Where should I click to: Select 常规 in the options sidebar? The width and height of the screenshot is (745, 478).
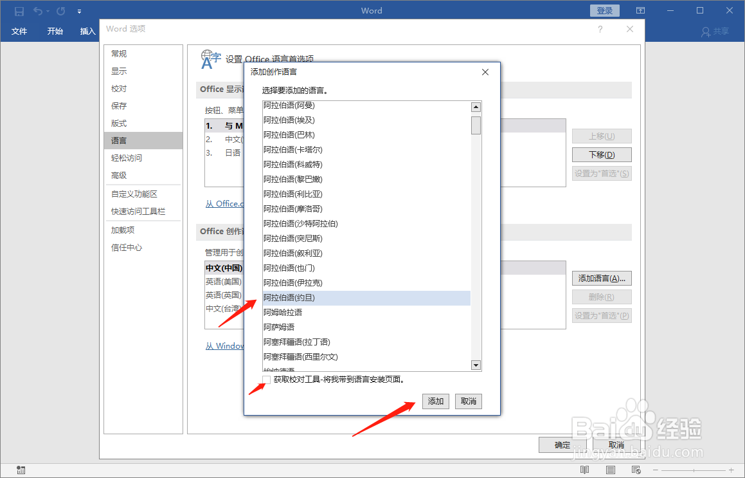[x=143, y=54]
